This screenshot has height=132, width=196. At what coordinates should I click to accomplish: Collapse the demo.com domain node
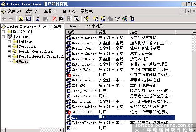click(x=3, y=37)
